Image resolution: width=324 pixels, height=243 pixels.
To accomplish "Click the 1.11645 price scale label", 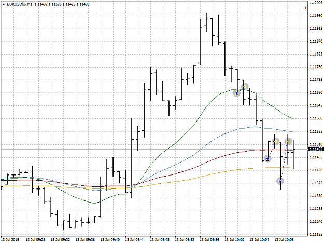I will 316,106.
